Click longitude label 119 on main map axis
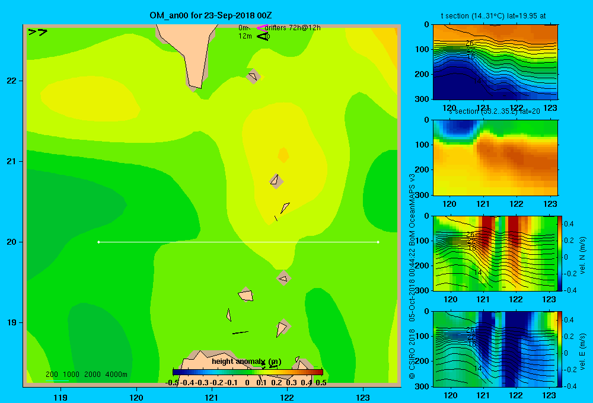This screenshot has width=593, height=403. click(60, 397)
